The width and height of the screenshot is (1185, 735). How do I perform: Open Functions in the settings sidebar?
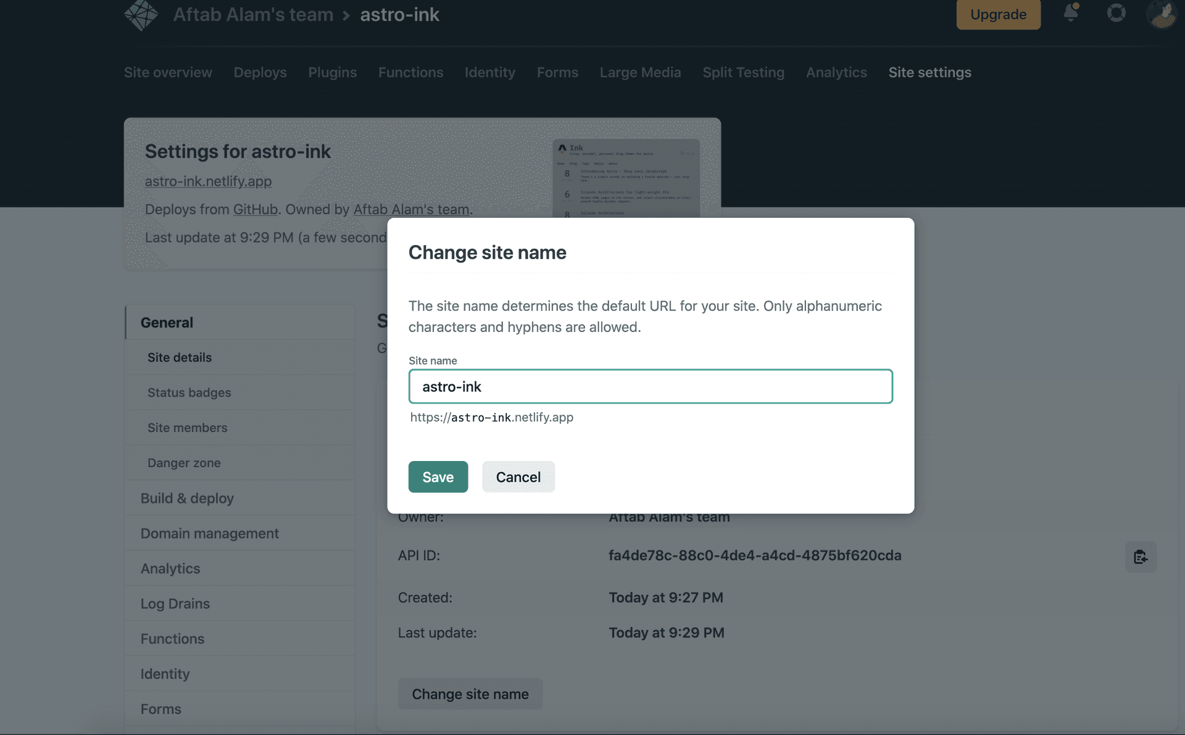(240, 639)
